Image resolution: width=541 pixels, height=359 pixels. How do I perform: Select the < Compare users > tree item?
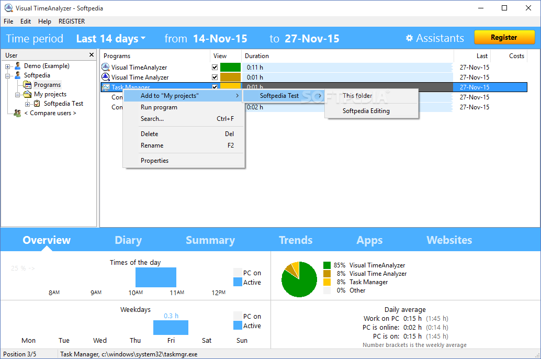(50, 113)
